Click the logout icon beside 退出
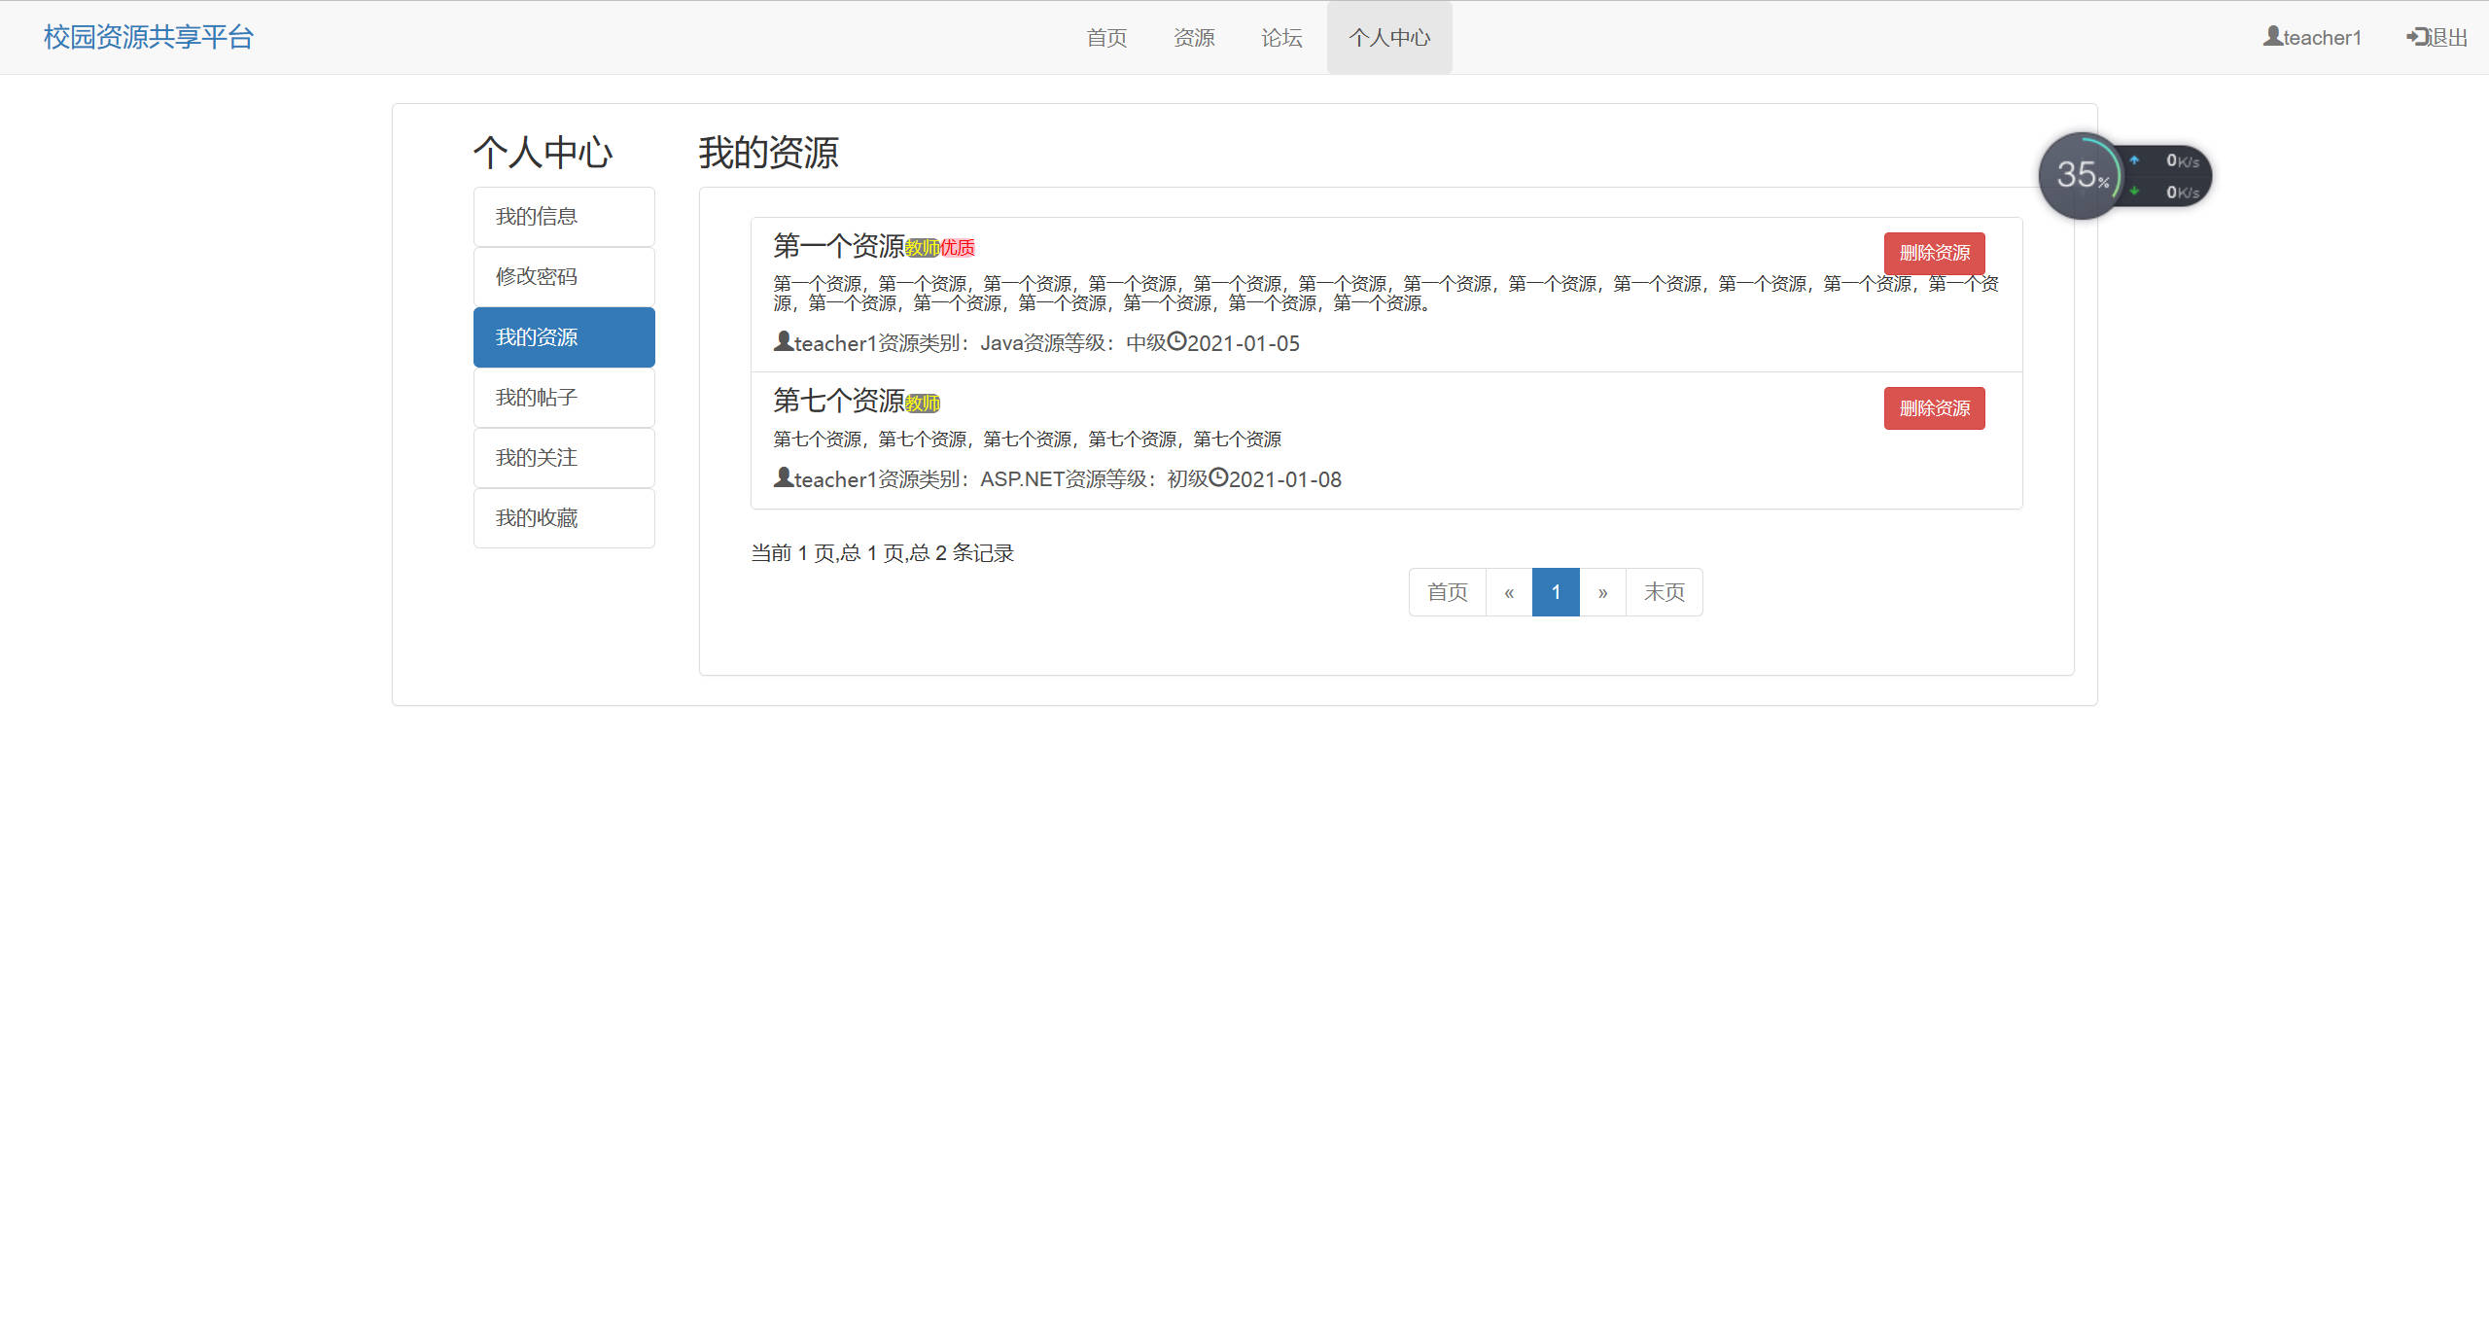The image size is (2489, 1336). [x=2417, y=36]
